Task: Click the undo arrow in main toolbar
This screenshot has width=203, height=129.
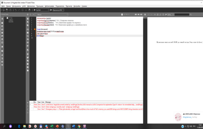Action: (15, 10)
